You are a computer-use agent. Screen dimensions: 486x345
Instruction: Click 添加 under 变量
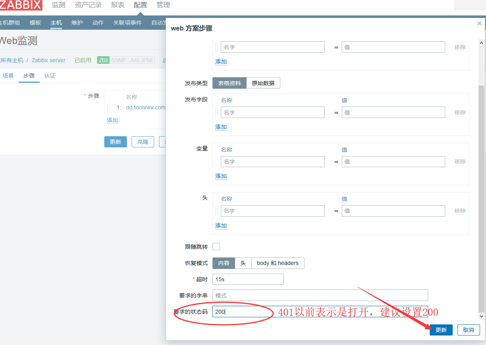coord(221,176)
